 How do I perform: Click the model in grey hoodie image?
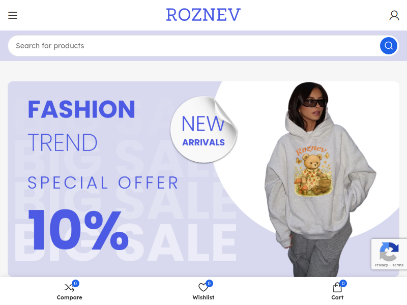click(320, 179)
